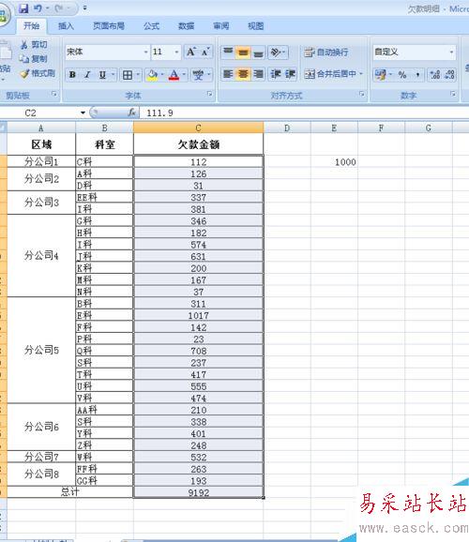Screen dimensions: 469x542
Task: Switch to the View (视图) tab
Action: 255,26
